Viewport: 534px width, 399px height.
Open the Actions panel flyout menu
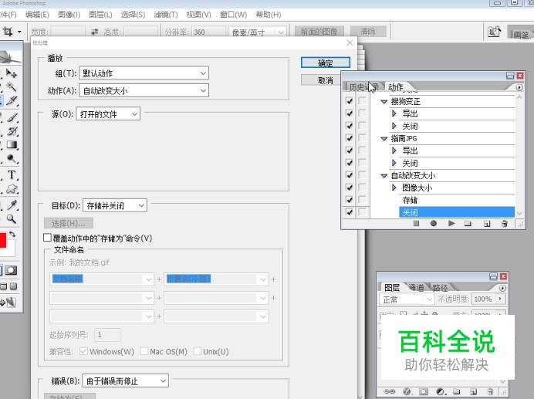tap(519, 87)
